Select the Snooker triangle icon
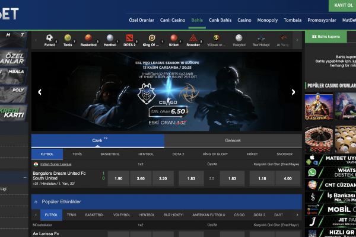This screenshot has height=237, width=356. (193, 38)
